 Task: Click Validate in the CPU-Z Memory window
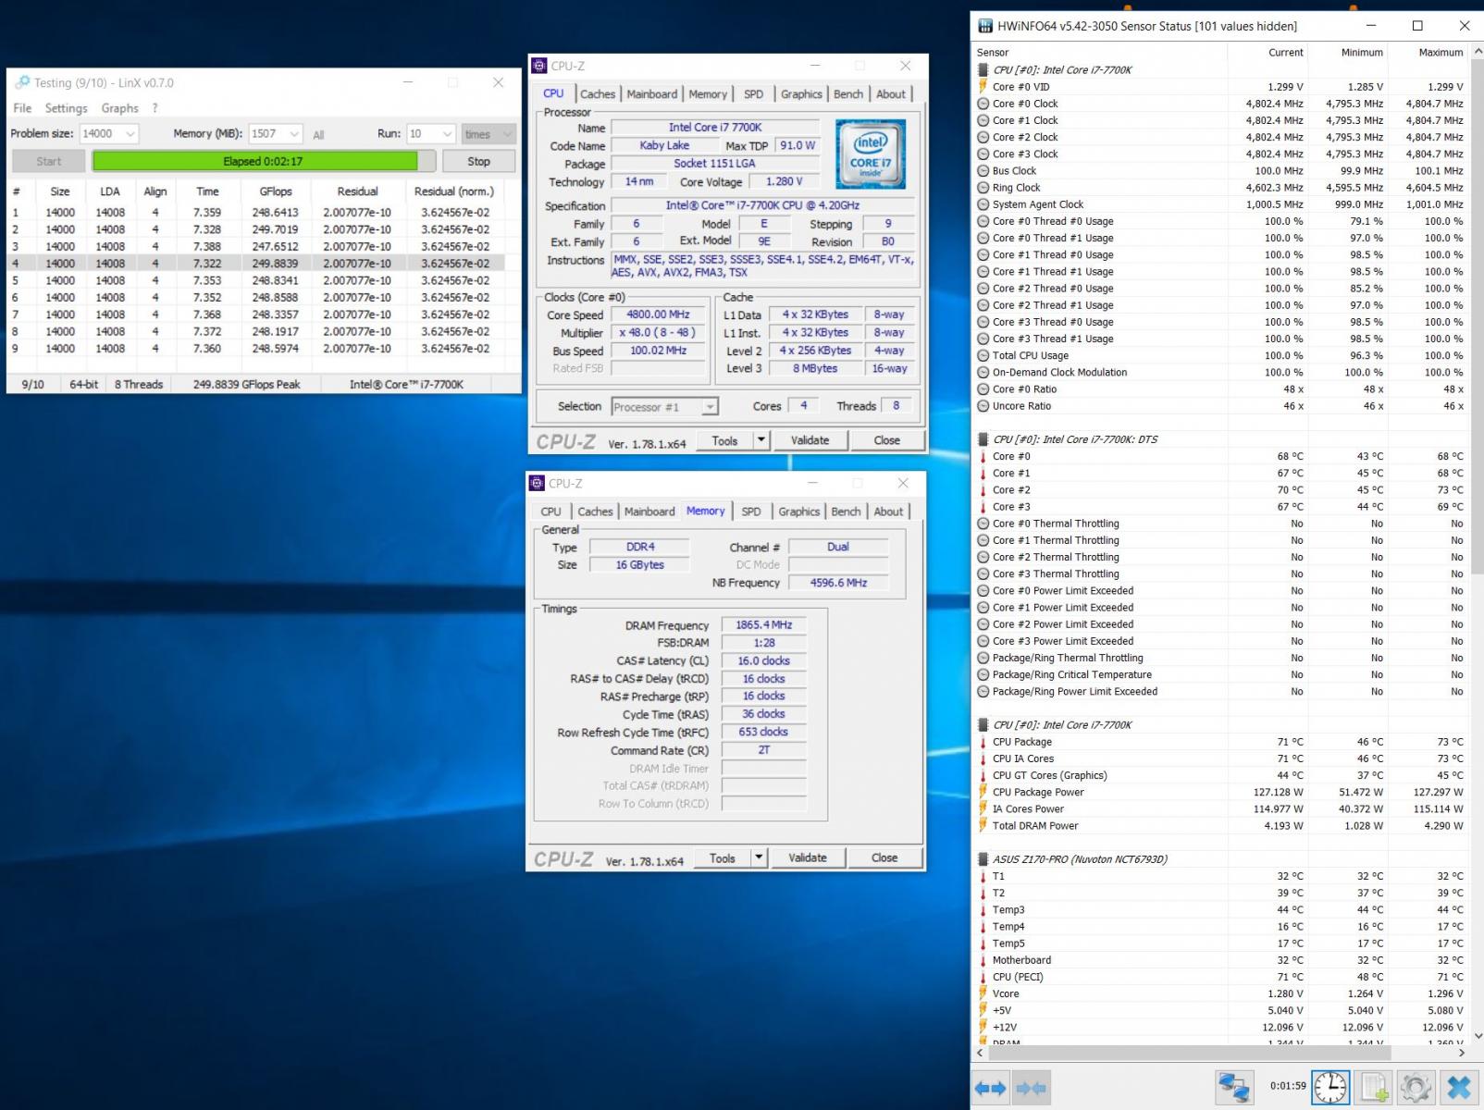click(807, 858)
